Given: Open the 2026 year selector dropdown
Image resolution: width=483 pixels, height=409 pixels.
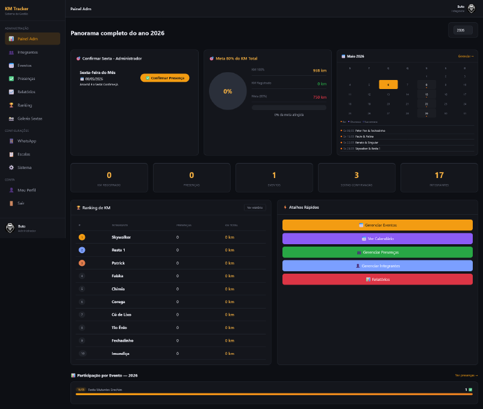Looking at the screenshot, I should tap(463, 30).
